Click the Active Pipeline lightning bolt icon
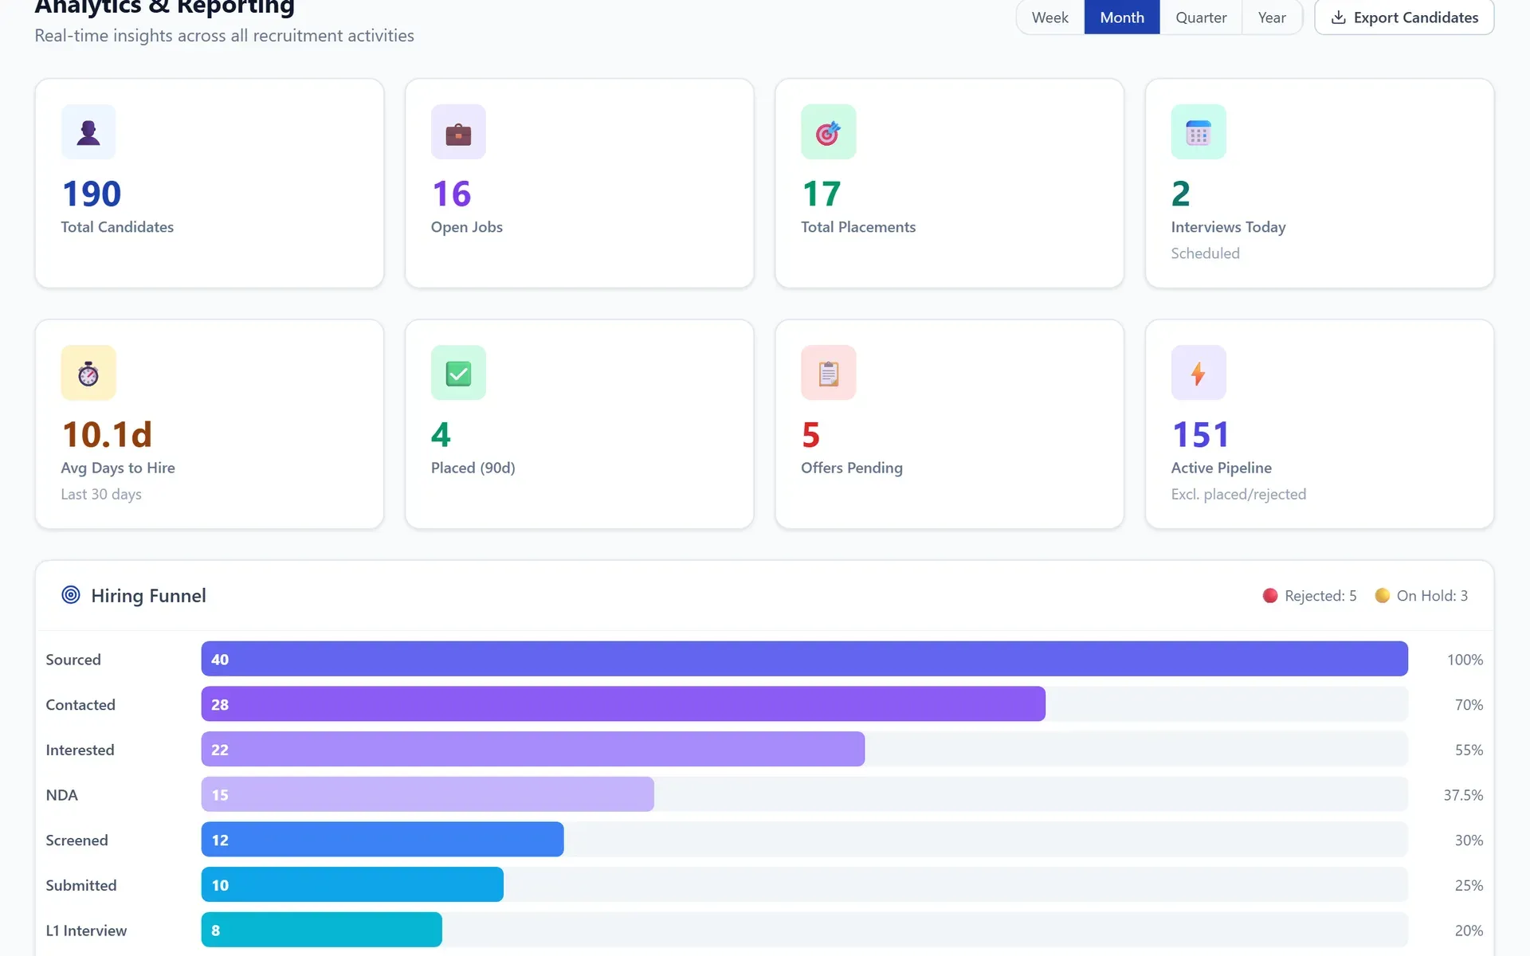 tap(1198, 373)
